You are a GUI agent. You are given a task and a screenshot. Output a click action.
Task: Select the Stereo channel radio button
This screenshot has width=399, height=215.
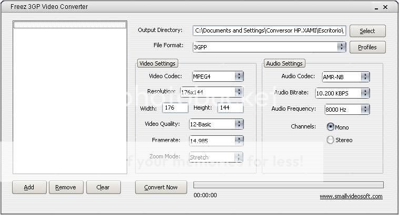click(331, 140)
